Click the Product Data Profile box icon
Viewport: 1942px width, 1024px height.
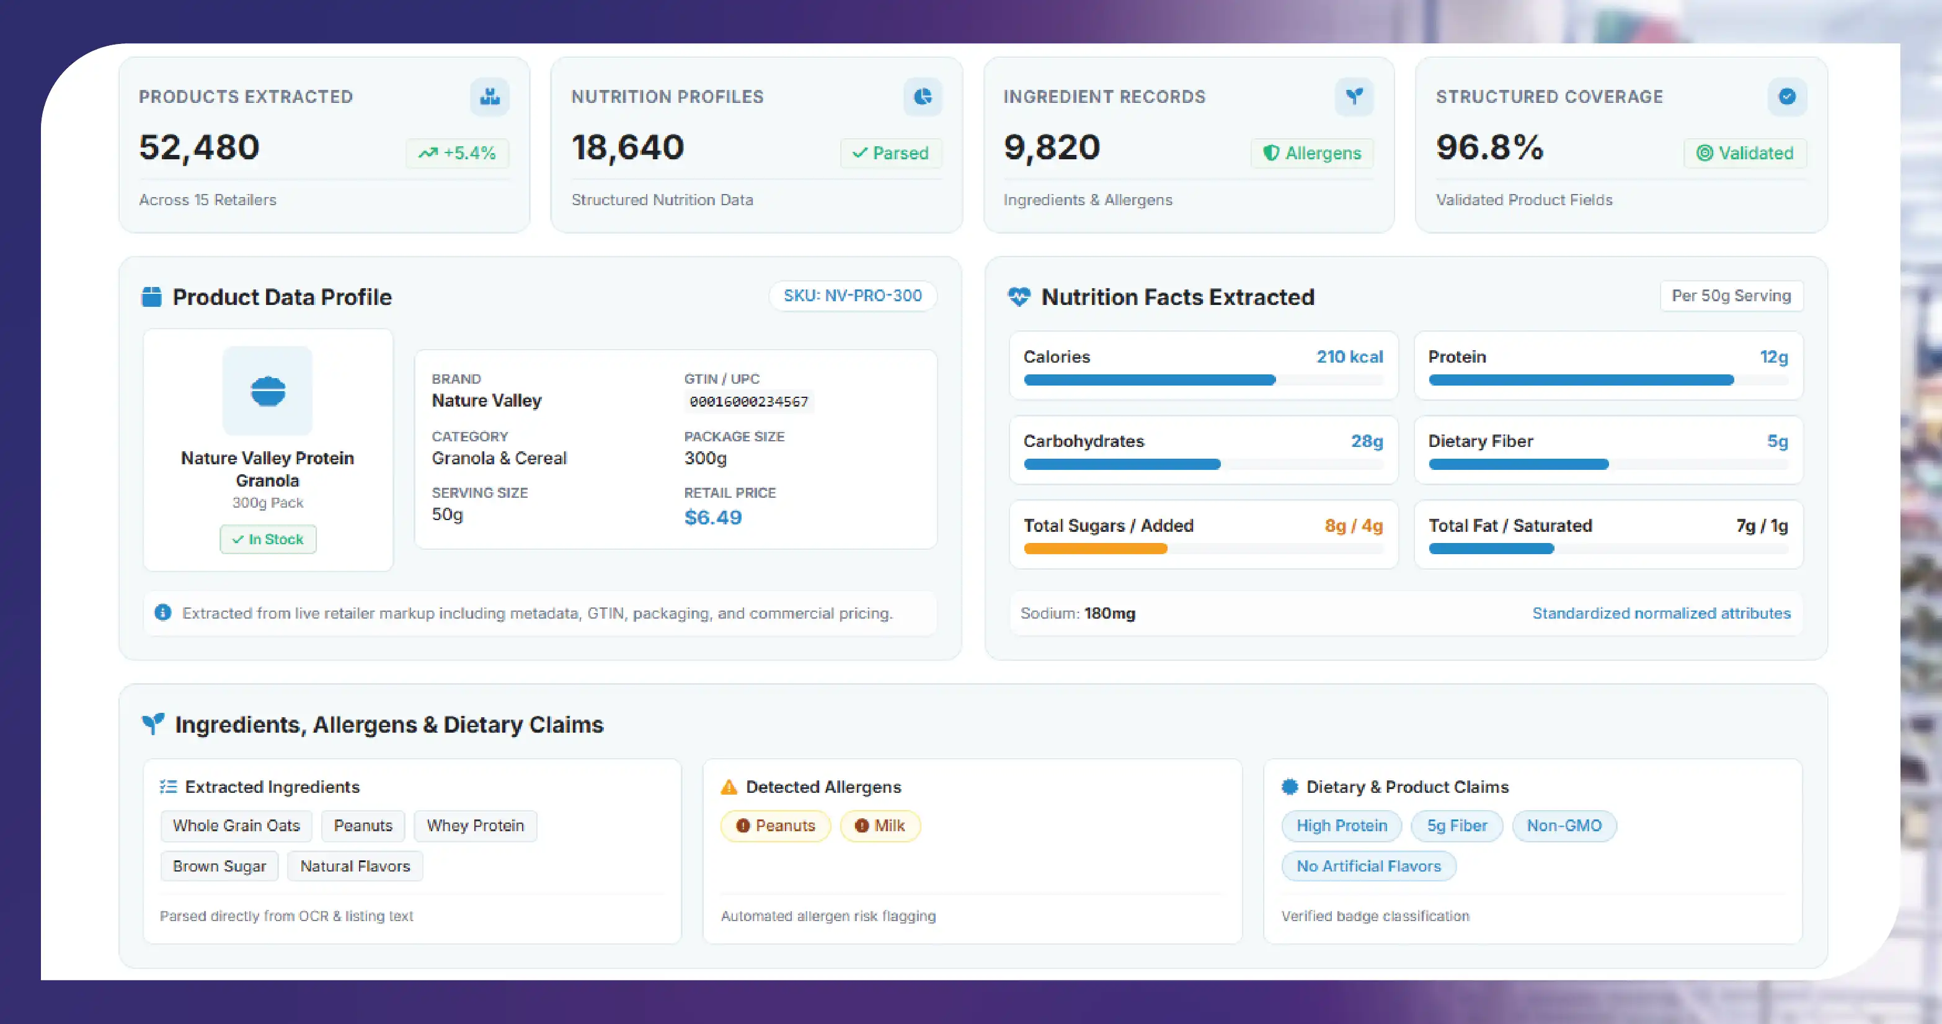151,297
